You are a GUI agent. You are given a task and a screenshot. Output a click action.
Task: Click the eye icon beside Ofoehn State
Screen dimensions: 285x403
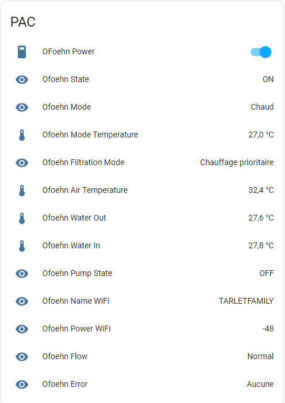(22, 80)
